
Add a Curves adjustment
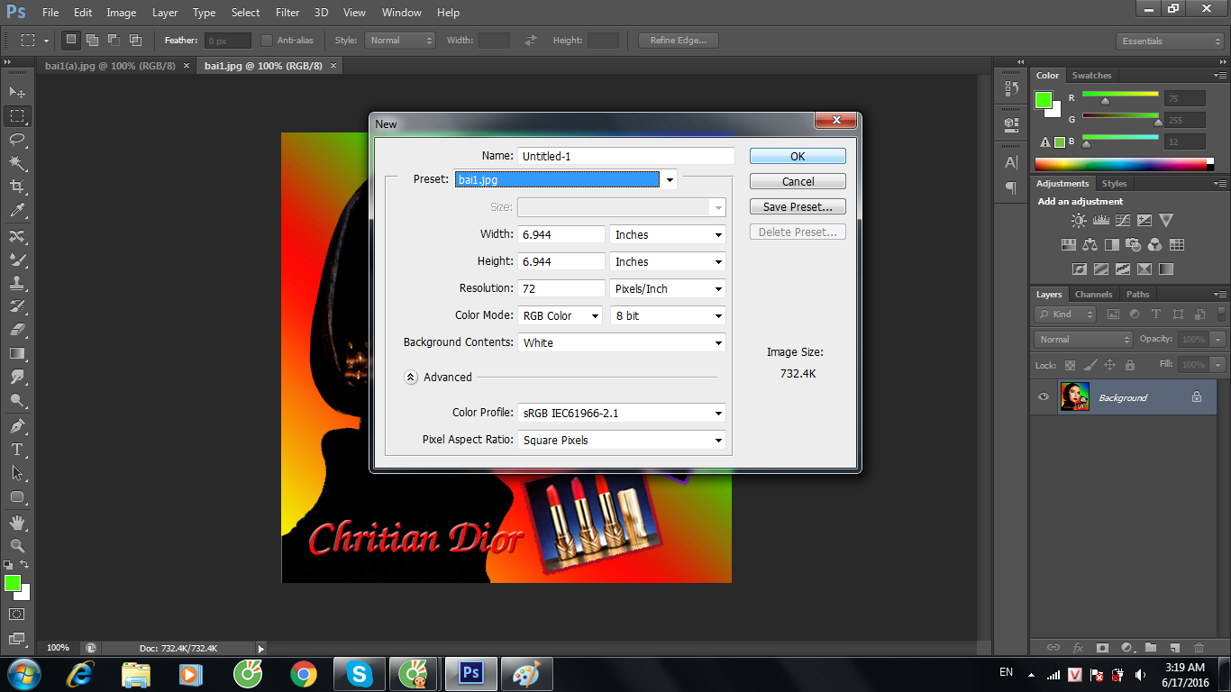pyautogui.click(x=1122, y=220)
